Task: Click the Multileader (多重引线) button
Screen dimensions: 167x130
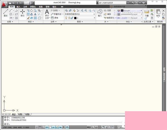Action: [x=56, y=14]
